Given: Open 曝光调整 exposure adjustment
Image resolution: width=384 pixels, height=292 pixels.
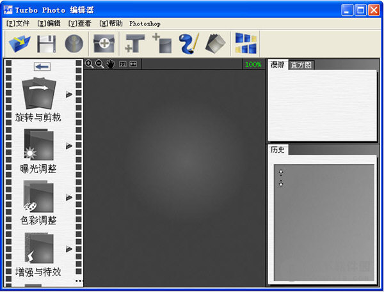Looking at the screenshot, I should (x=38, y=151).
